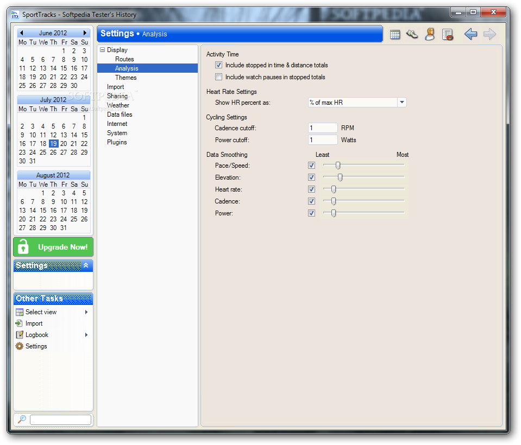Image resolution: width=521 pixels, height=445 pixels.
Task: Collapse the Settings side panel chevron
Action: [x=86, y=265]
